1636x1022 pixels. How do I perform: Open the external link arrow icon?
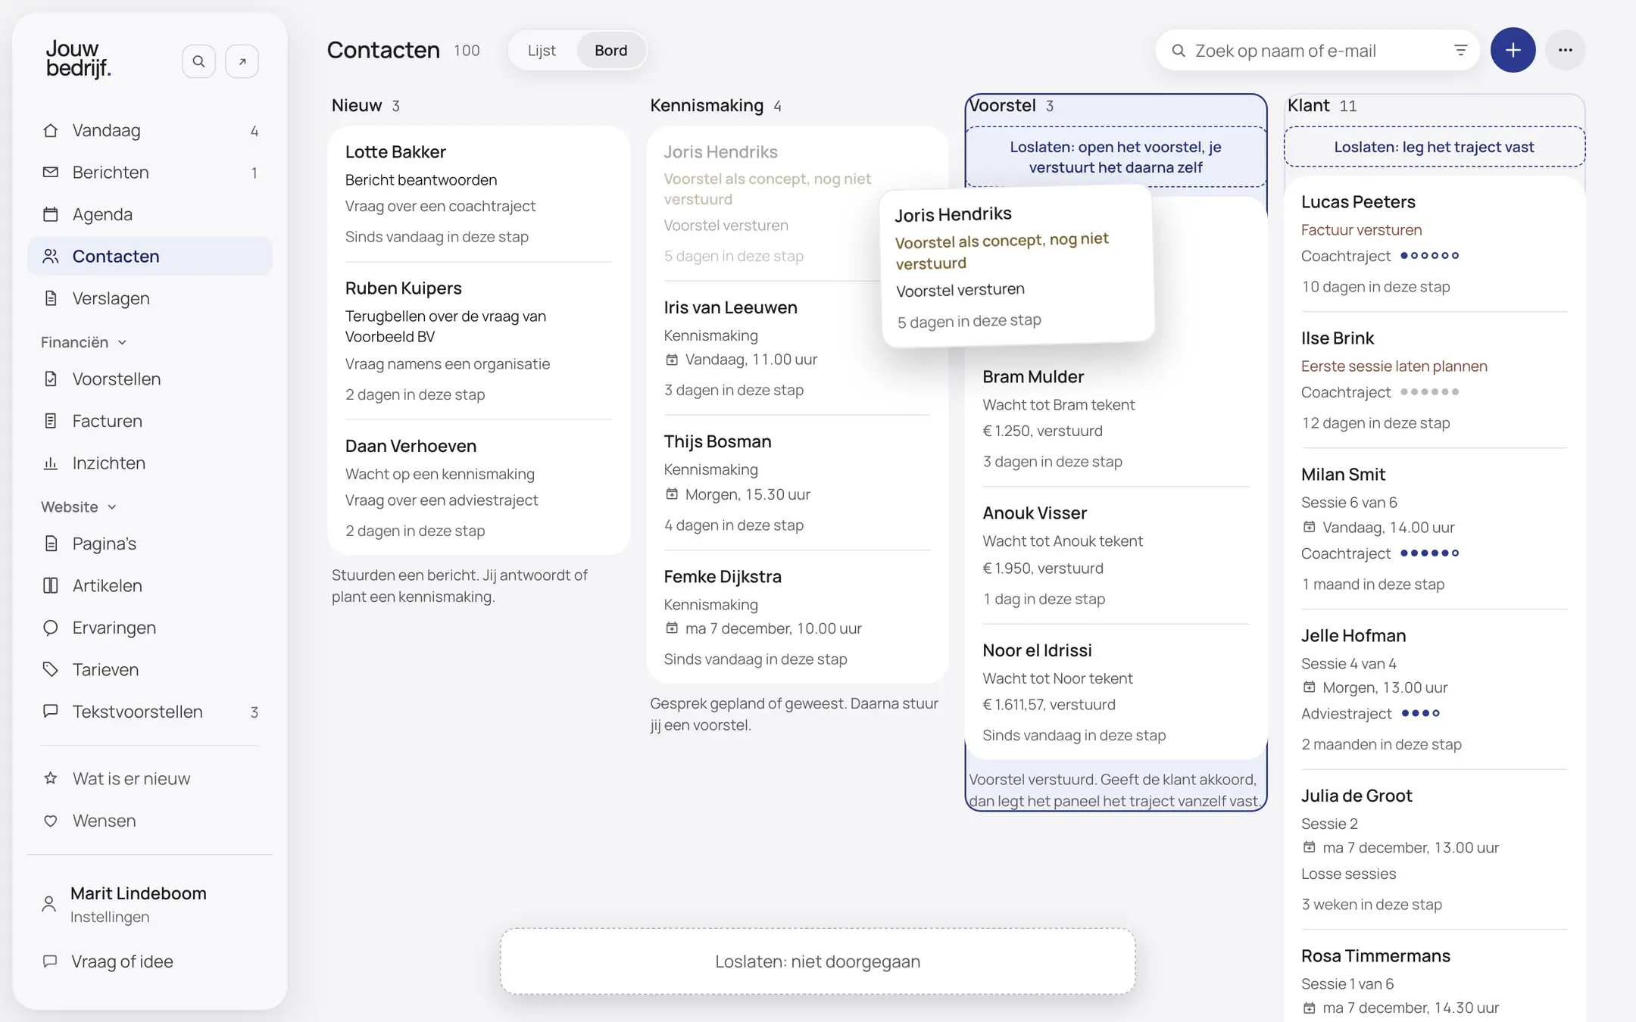[x=242, y=61]
